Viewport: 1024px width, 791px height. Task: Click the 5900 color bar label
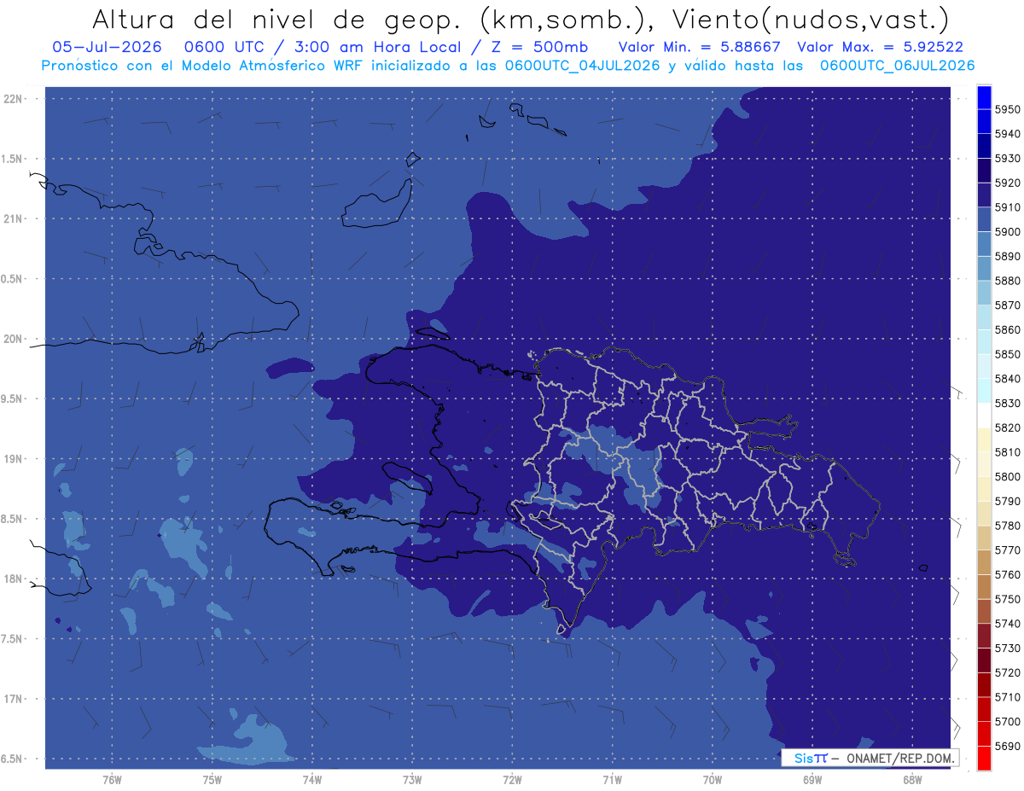(1007, 232)
